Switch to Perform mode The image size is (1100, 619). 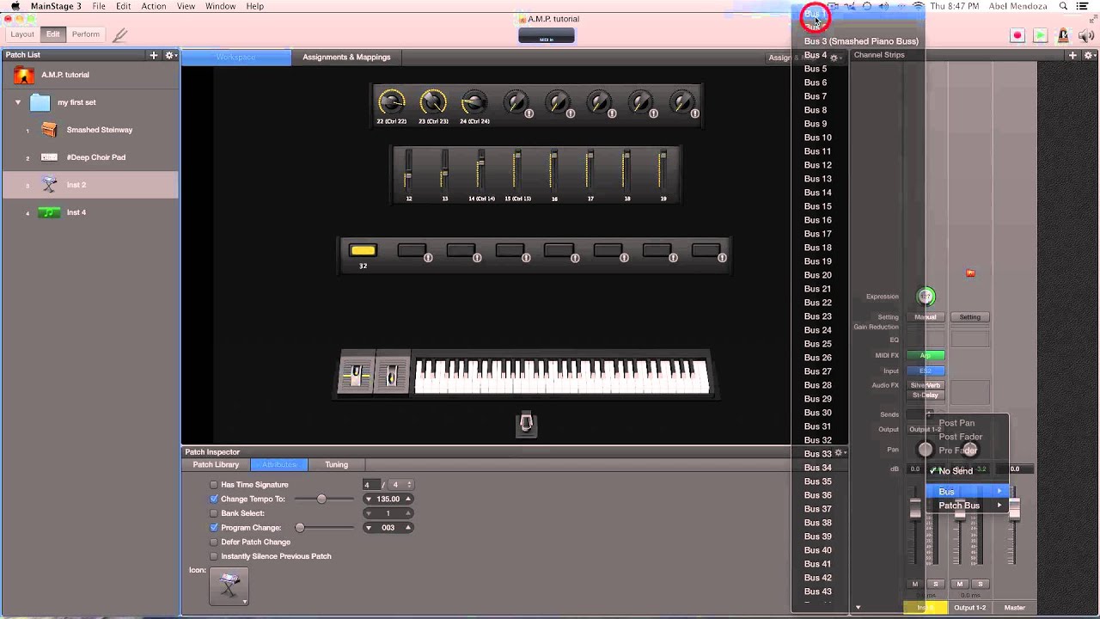pyautogui.click(x=85, y=34)
